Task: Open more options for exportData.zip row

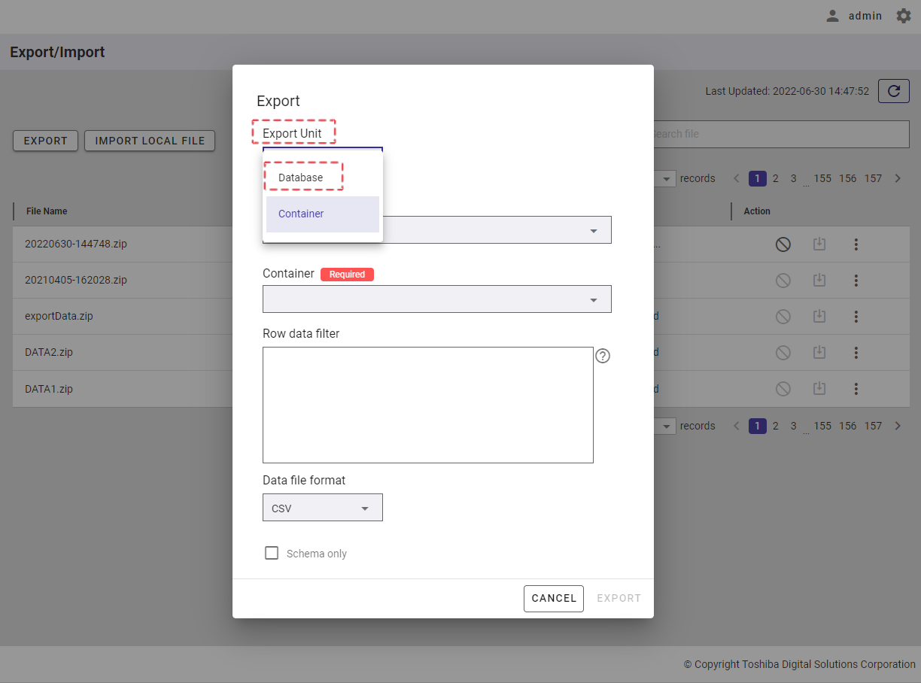Action: tap(856, 317)
